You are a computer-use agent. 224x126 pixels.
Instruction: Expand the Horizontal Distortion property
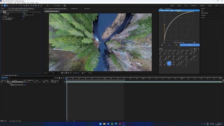2,18
